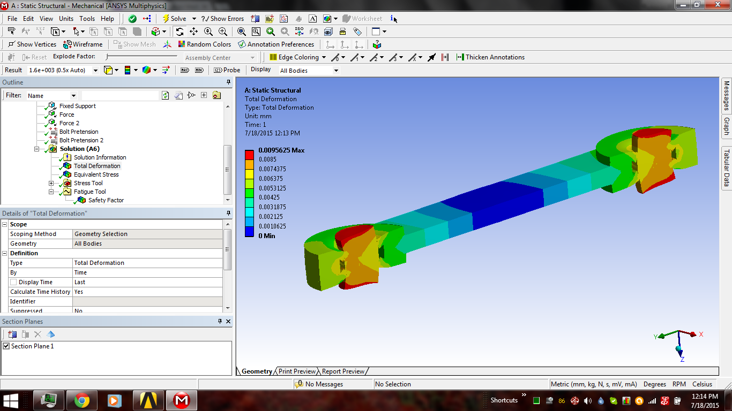Screen dimensions: 732x411
Task: Switch to ISO isometric view
Action: pos(300,32)
